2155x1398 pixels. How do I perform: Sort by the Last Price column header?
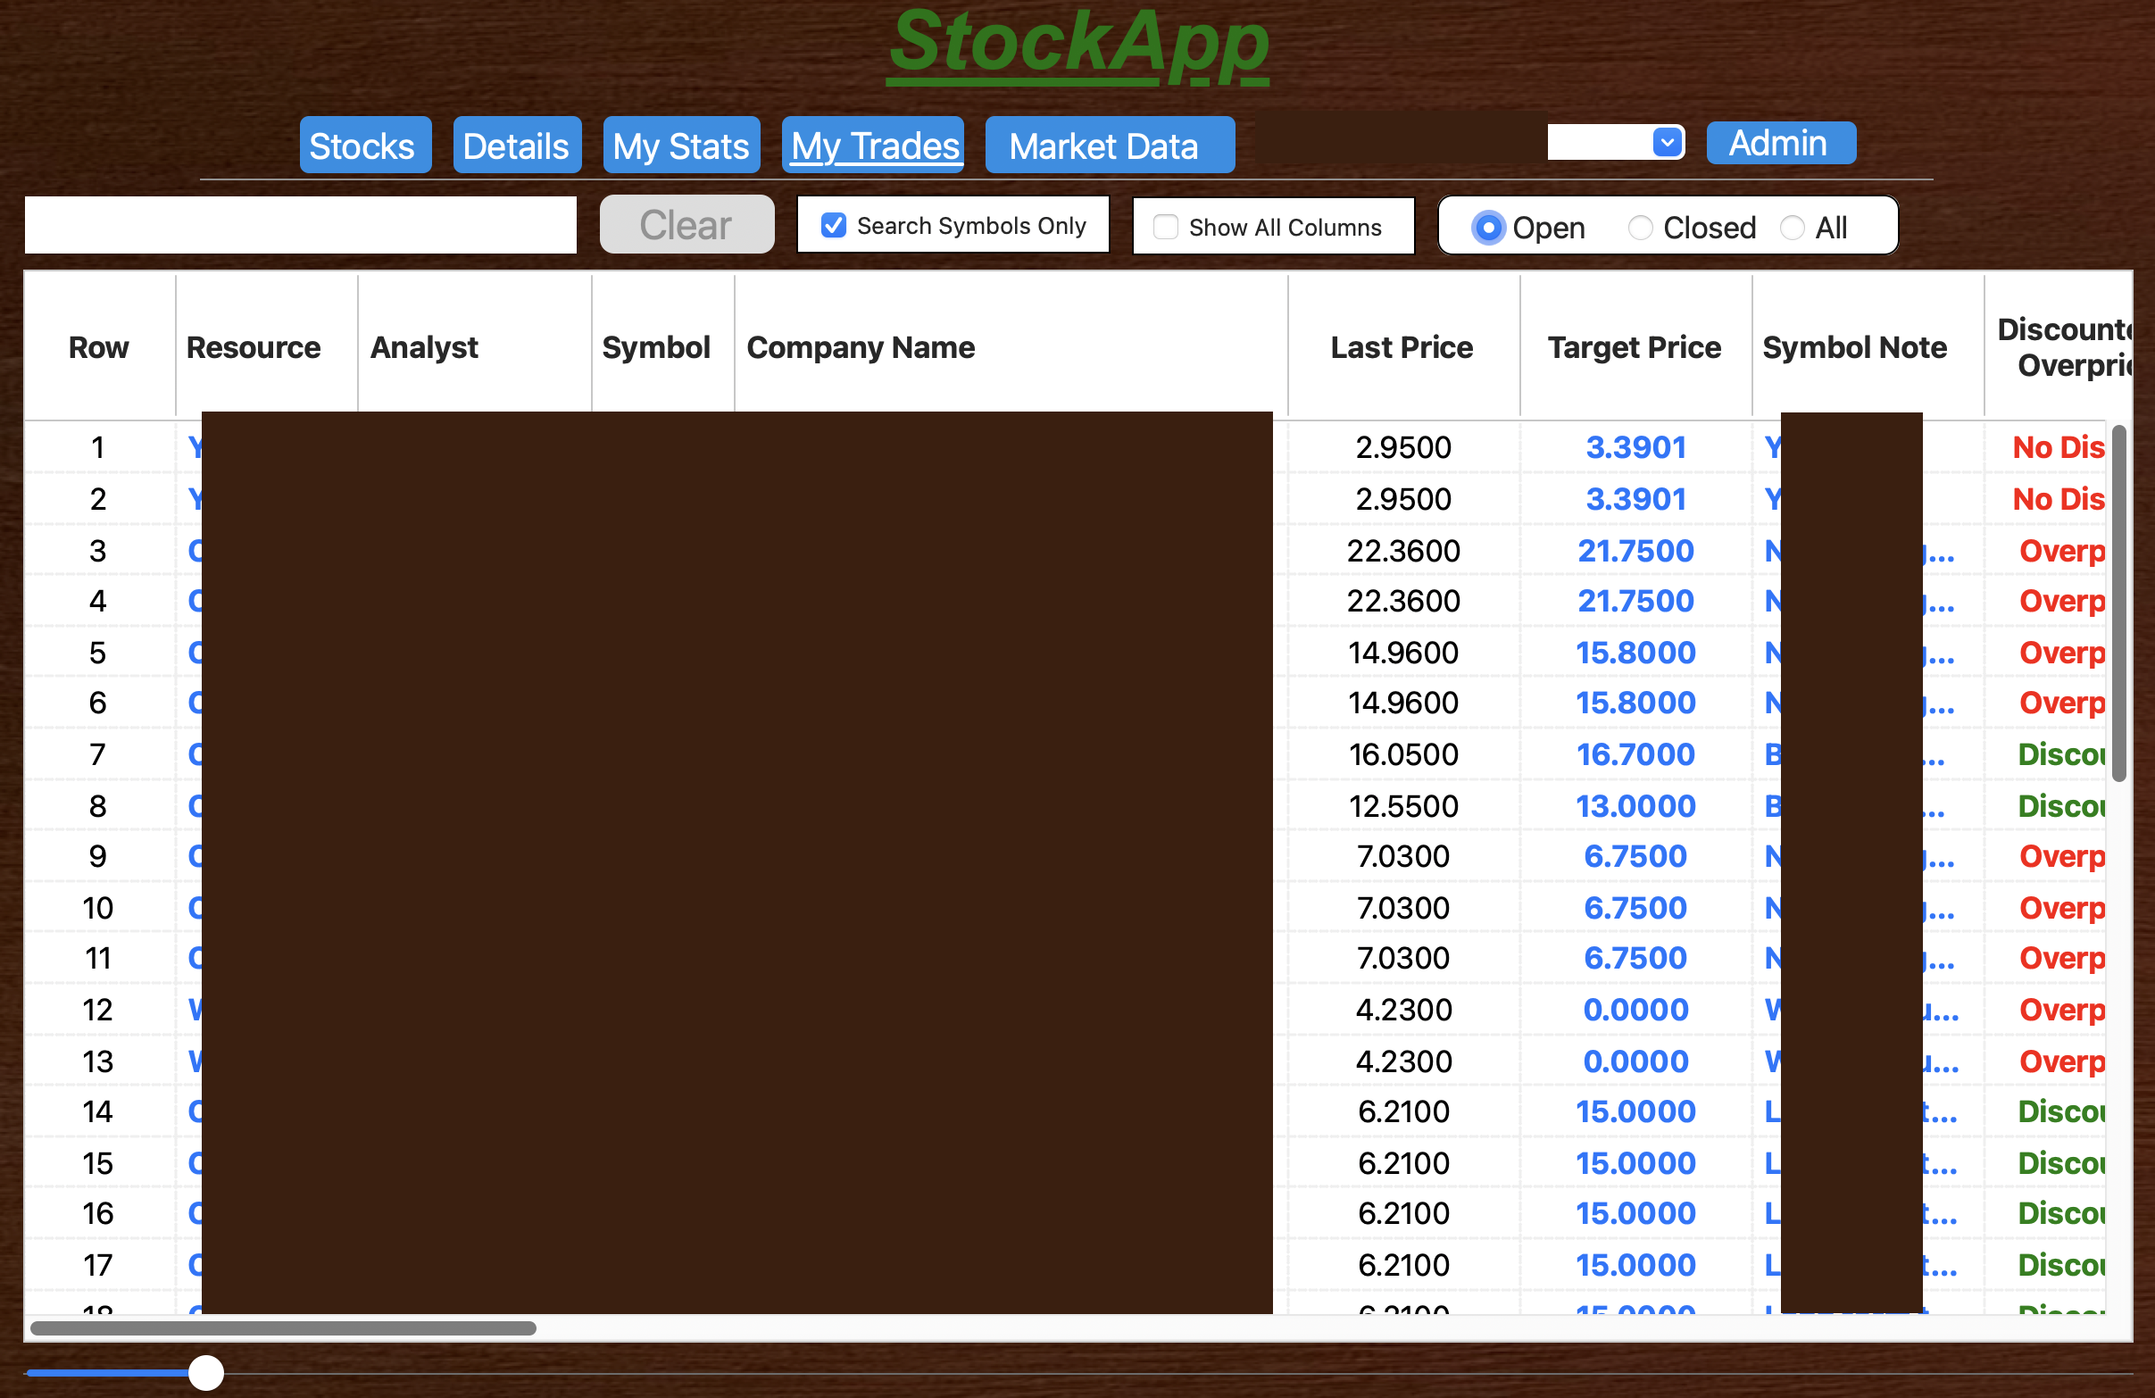pyautogui.click(x=1401, y=347)
